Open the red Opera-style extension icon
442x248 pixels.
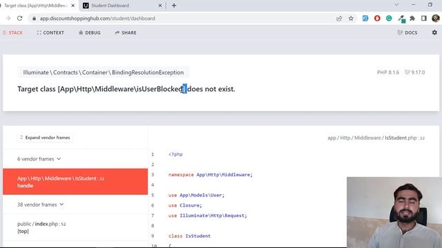click(x=377, y=19)
